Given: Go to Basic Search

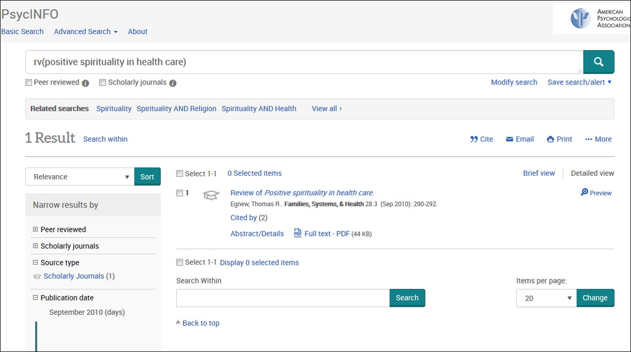Looking at the screenshot, I should [22, 31].
